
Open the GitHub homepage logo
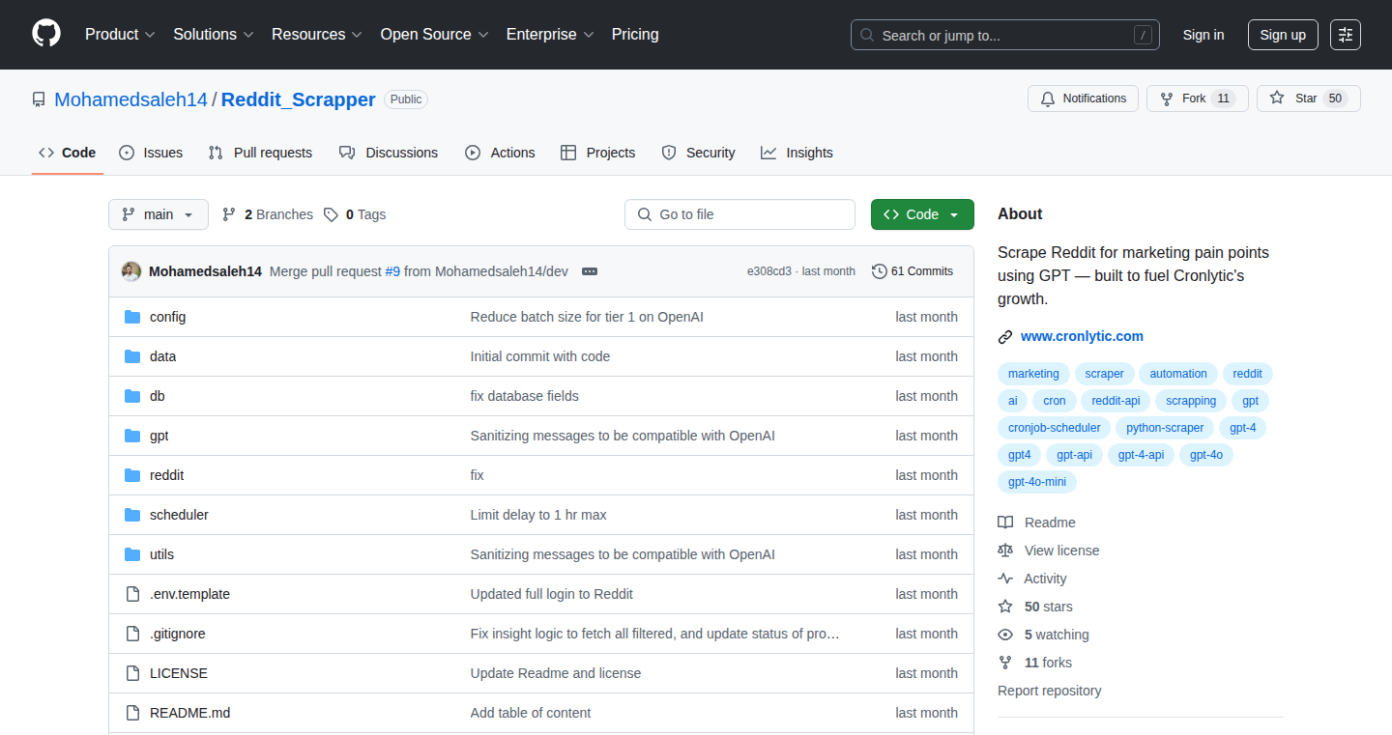point(46,35)
